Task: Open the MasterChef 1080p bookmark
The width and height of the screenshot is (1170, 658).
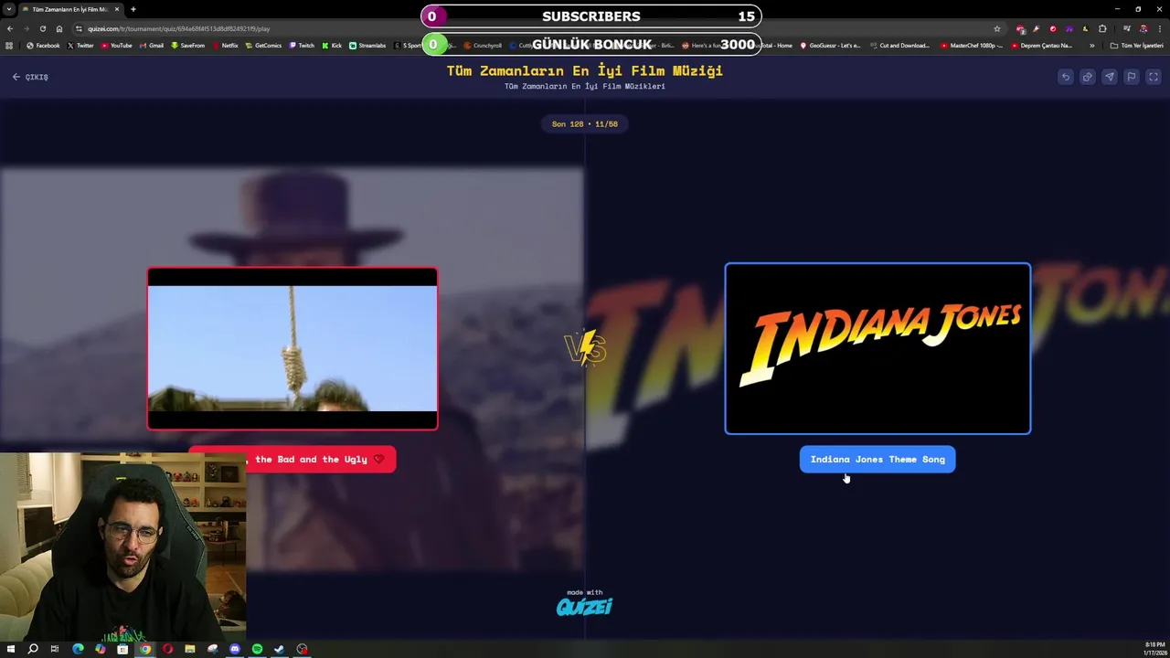Action: point(972,46)
